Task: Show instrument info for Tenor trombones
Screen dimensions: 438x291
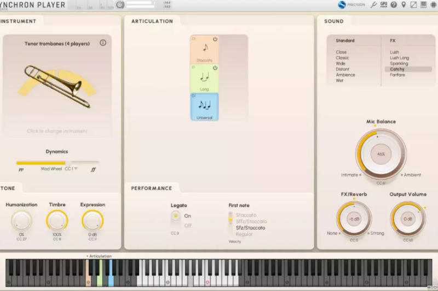Action: 103,43
